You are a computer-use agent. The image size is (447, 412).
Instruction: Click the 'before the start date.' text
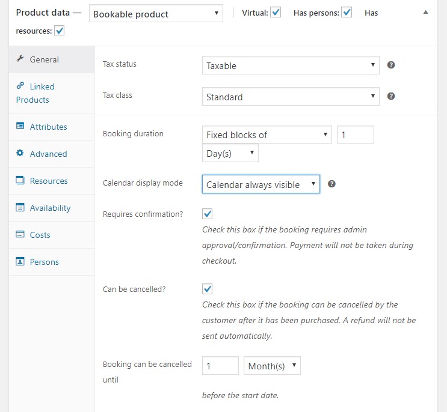click(x=240, y=396)
